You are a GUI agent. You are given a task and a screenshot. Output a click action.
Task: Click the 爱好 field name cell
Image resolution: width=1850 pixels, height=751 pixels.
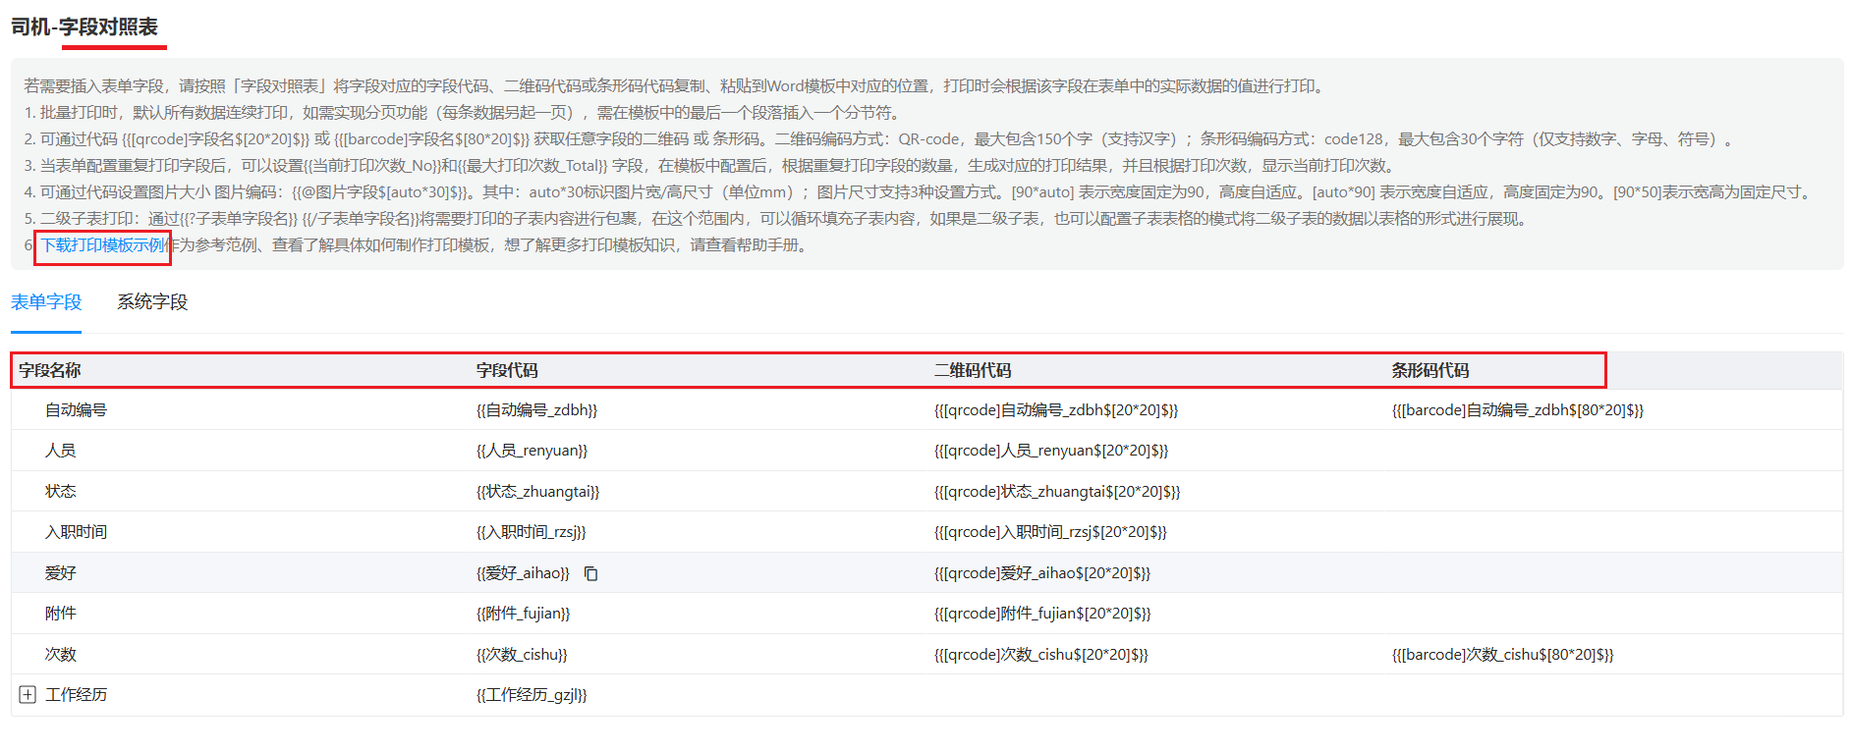click(x=61, y=573)
